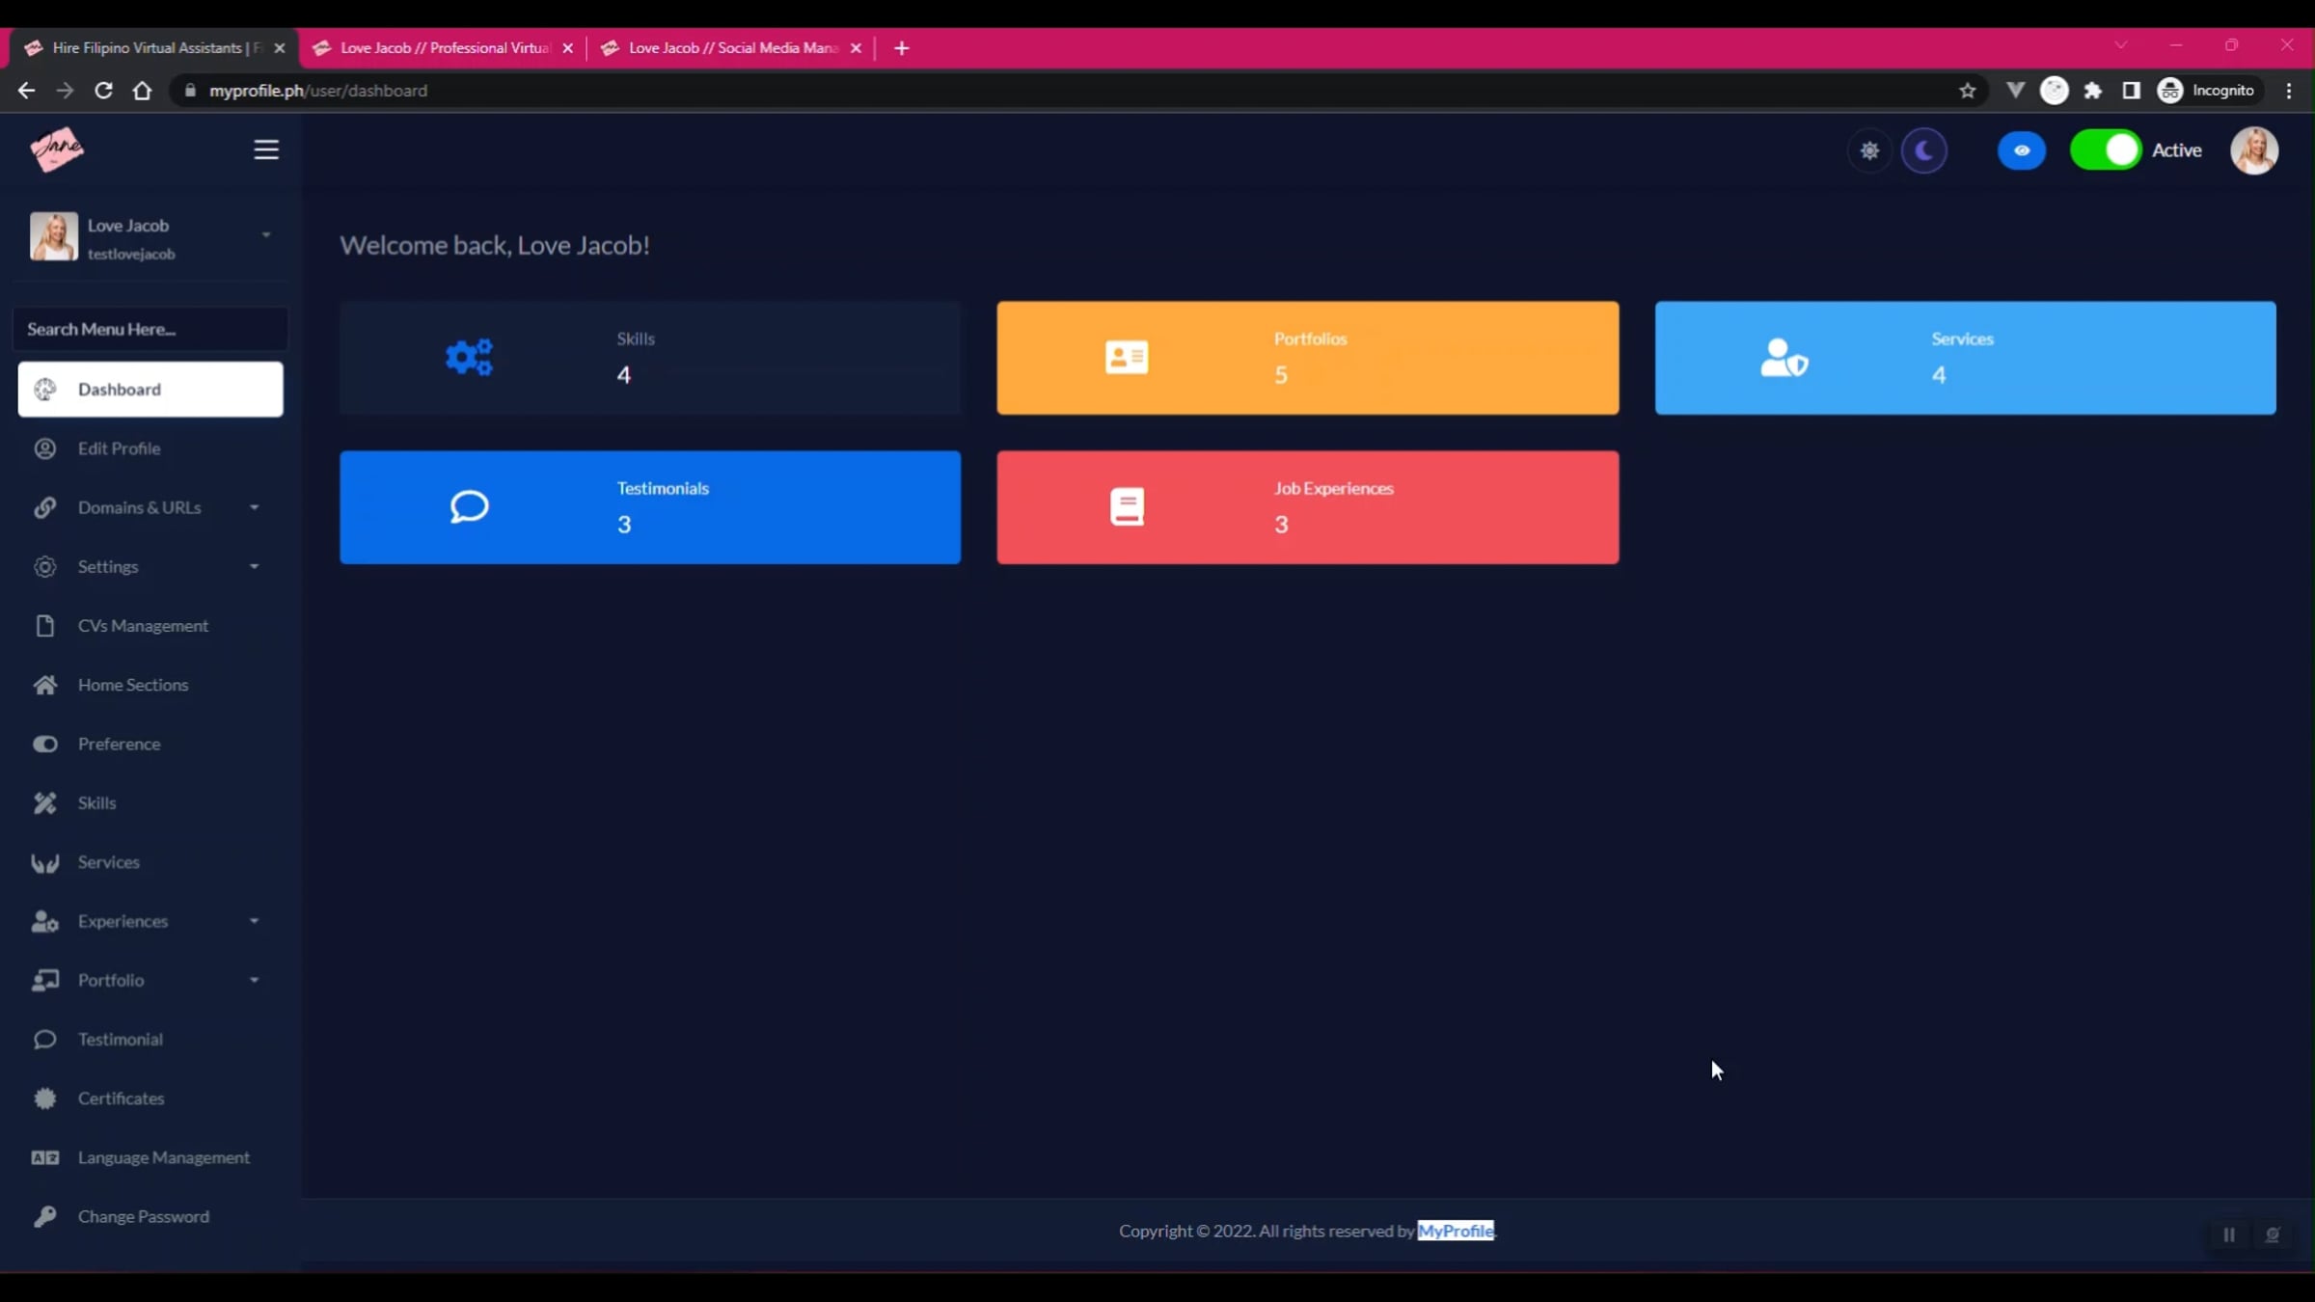Open the Love Jacob account dropdown

(x=265, y=234)
